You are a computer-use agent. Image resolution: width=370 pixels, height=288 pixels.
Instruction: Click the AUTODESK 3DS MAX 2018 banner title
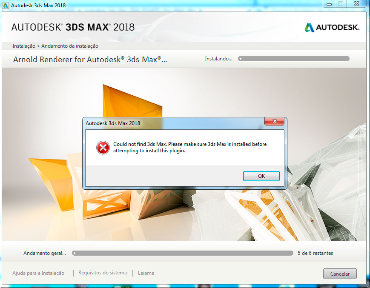[73, 27]
